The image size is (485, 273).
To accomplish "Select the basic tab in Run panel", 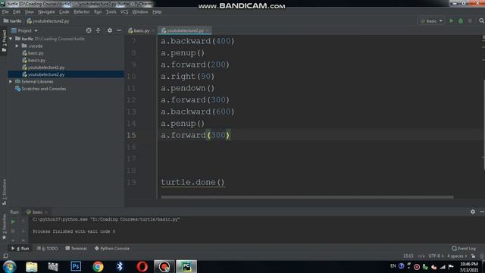I will pyautogui.click(x=36, y=212).
